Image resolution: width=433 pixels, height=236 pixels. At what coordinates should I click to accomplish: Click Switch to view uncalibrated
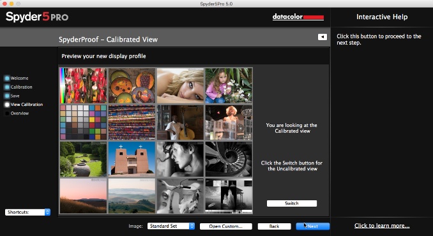coord(292,203)
